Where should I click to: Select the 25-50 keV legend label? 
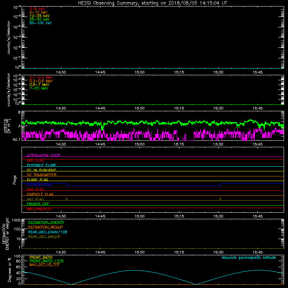[x=39, y=19]
